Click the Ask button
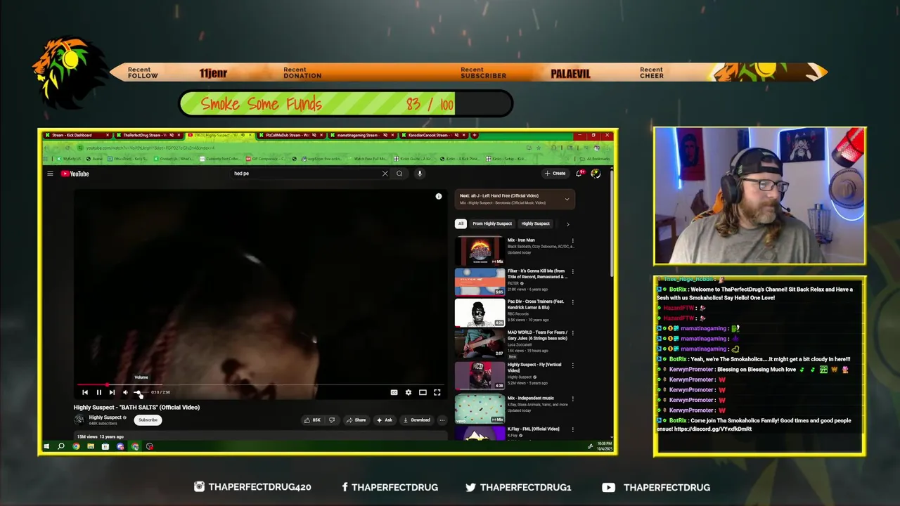 coord(384,420)
